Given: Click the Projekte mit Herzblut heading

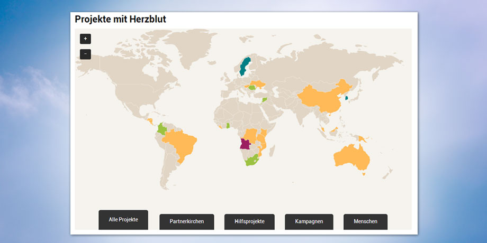Looking at the screenshot, I should point(120,20).
